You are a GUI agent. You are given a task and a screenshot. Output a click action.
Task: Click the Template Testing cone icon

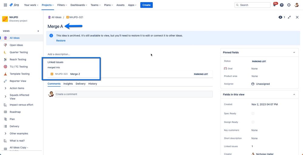[x=5, y=74]
